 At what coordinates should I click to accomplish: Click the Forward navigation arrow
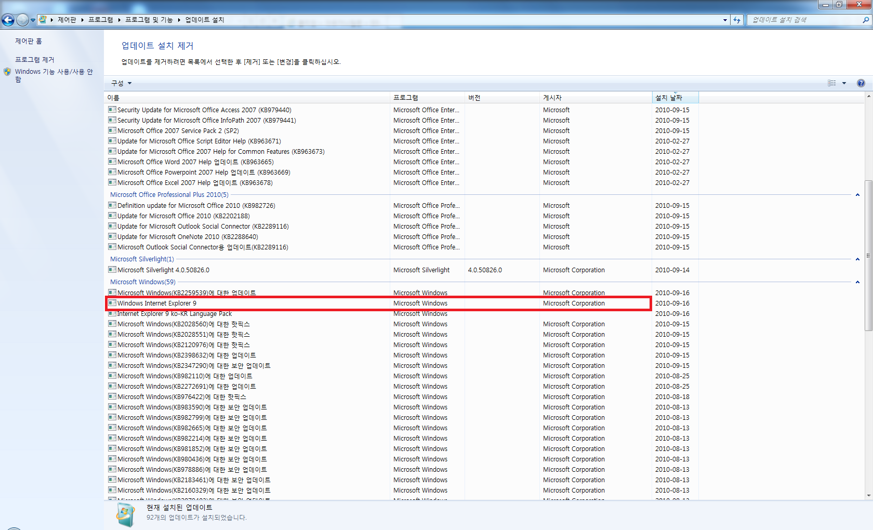tap(22, 20)
